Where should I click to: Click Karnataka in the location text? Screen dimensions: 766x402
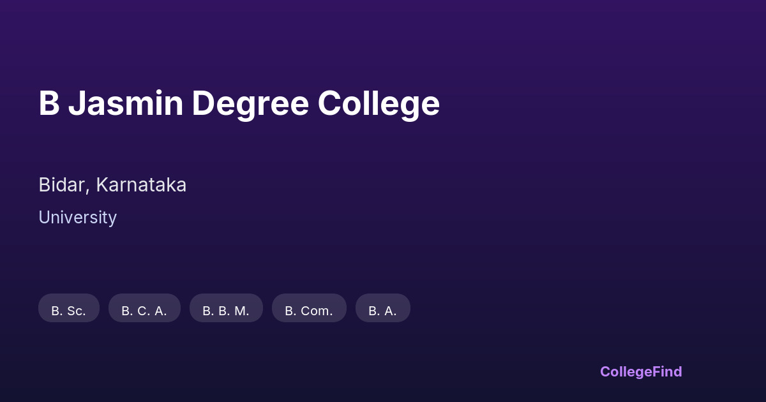coord(141,185)
